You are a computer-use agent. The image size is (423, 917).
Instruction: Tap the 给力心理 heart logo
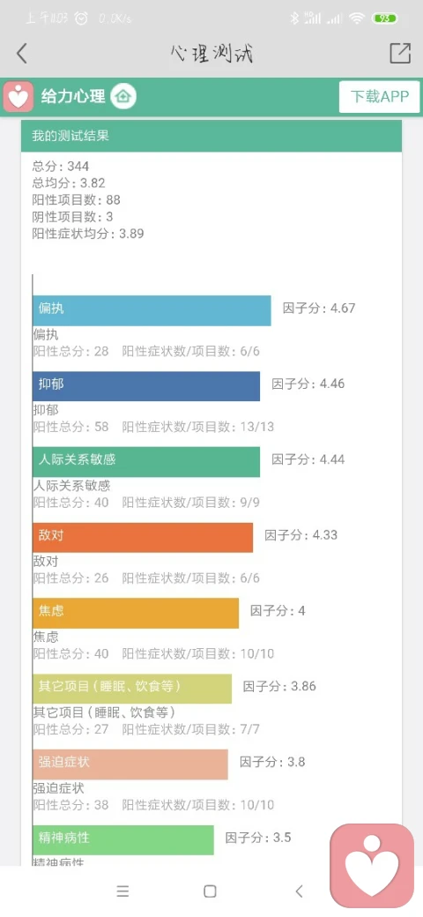[x=18, y=96]
